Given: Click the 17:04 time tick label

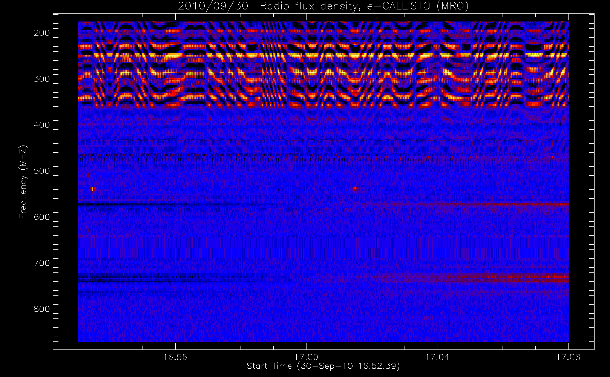Looking at the screenshot, I should (x=437, y=357).
